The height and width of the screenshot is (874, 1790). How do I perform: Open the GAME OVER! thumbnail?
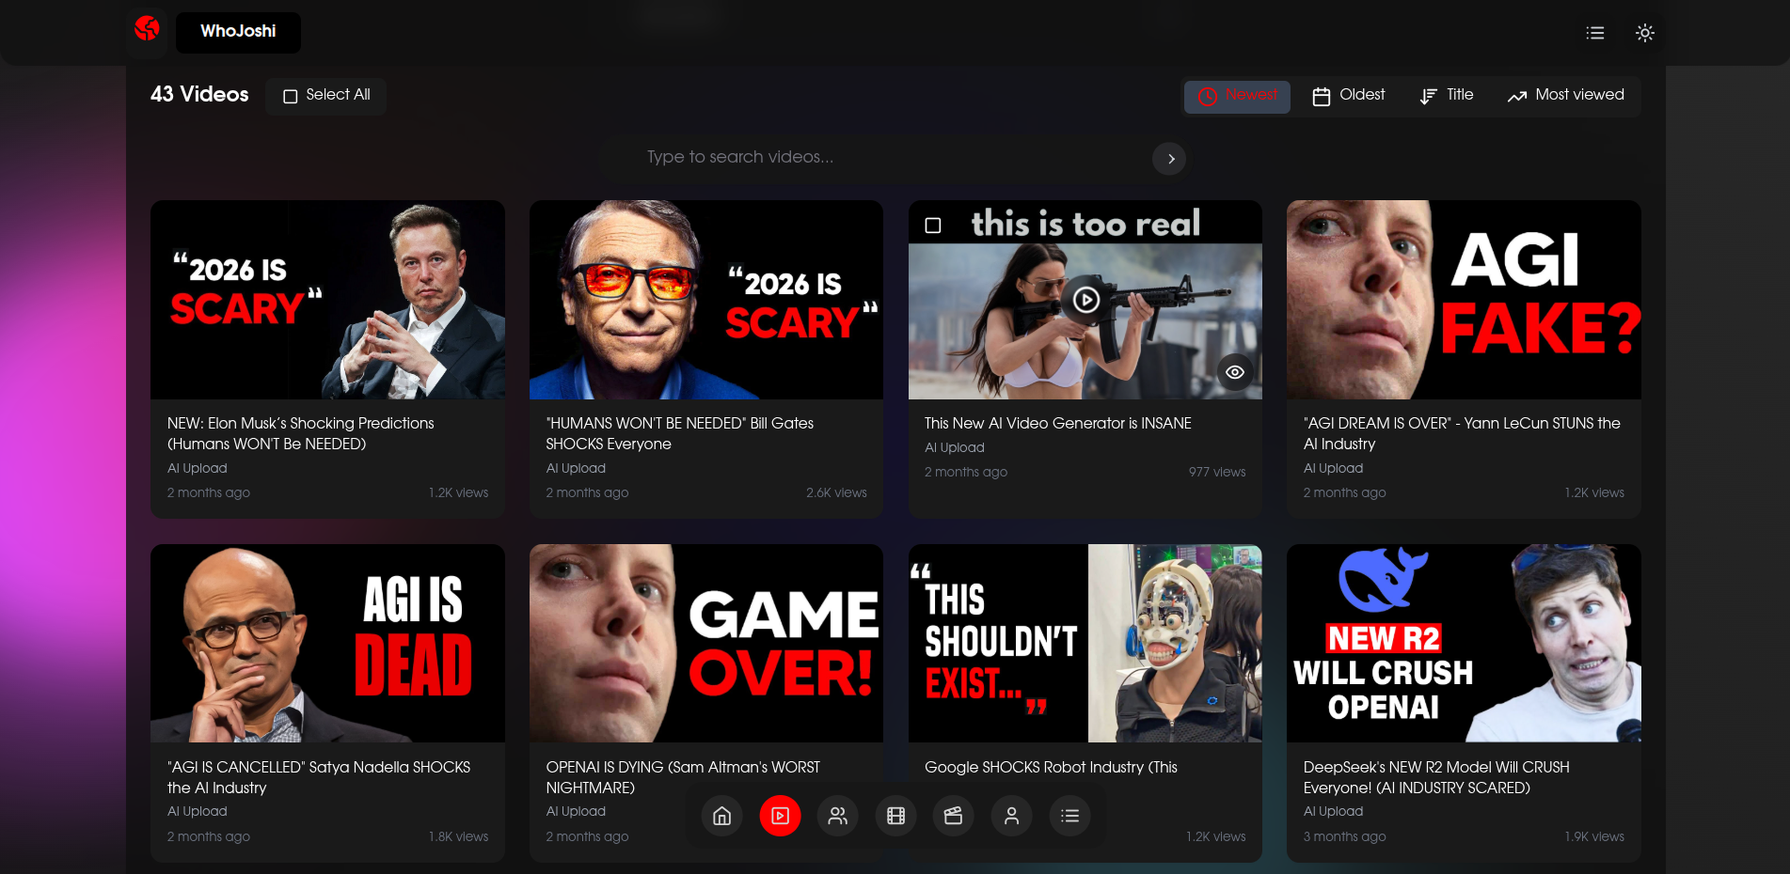pyautogui.click(x=706, y=644)
